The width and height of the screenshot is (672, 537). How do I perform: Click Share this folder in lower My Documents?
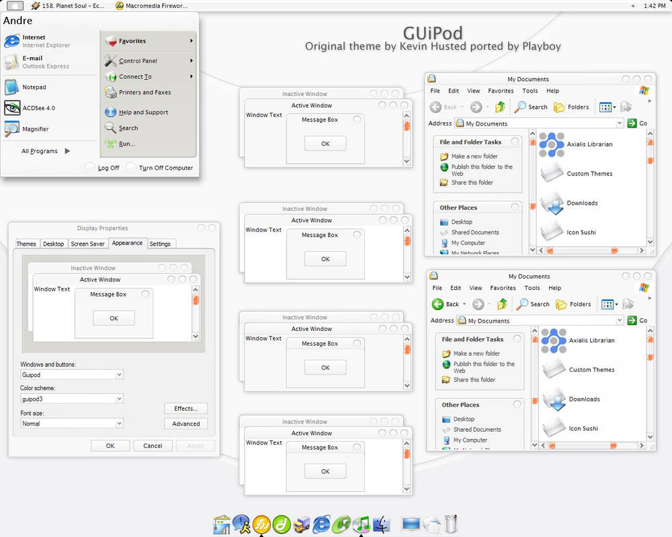[468, 380]
